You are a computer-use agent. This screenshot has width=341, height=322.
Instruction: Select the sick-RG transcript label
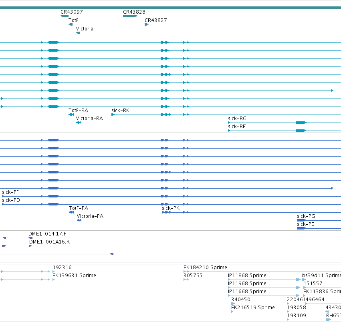[x=237, y=119]
